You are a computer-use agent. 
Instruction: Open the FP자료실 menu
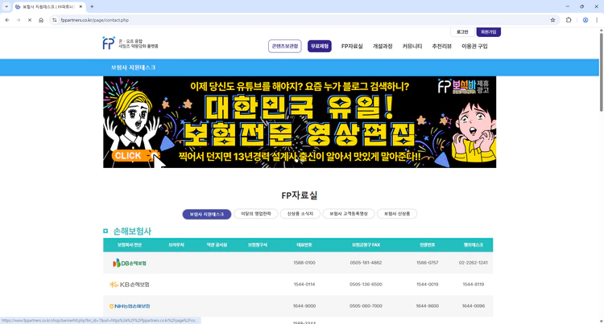pos(352,46)
